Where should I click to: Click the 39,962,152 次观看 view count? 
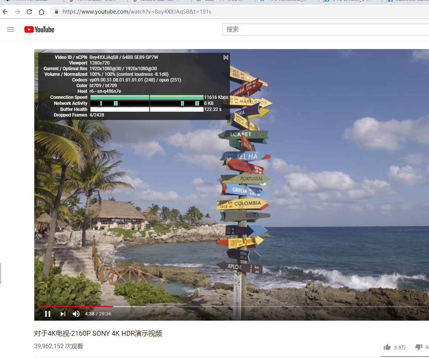[58, 346]
